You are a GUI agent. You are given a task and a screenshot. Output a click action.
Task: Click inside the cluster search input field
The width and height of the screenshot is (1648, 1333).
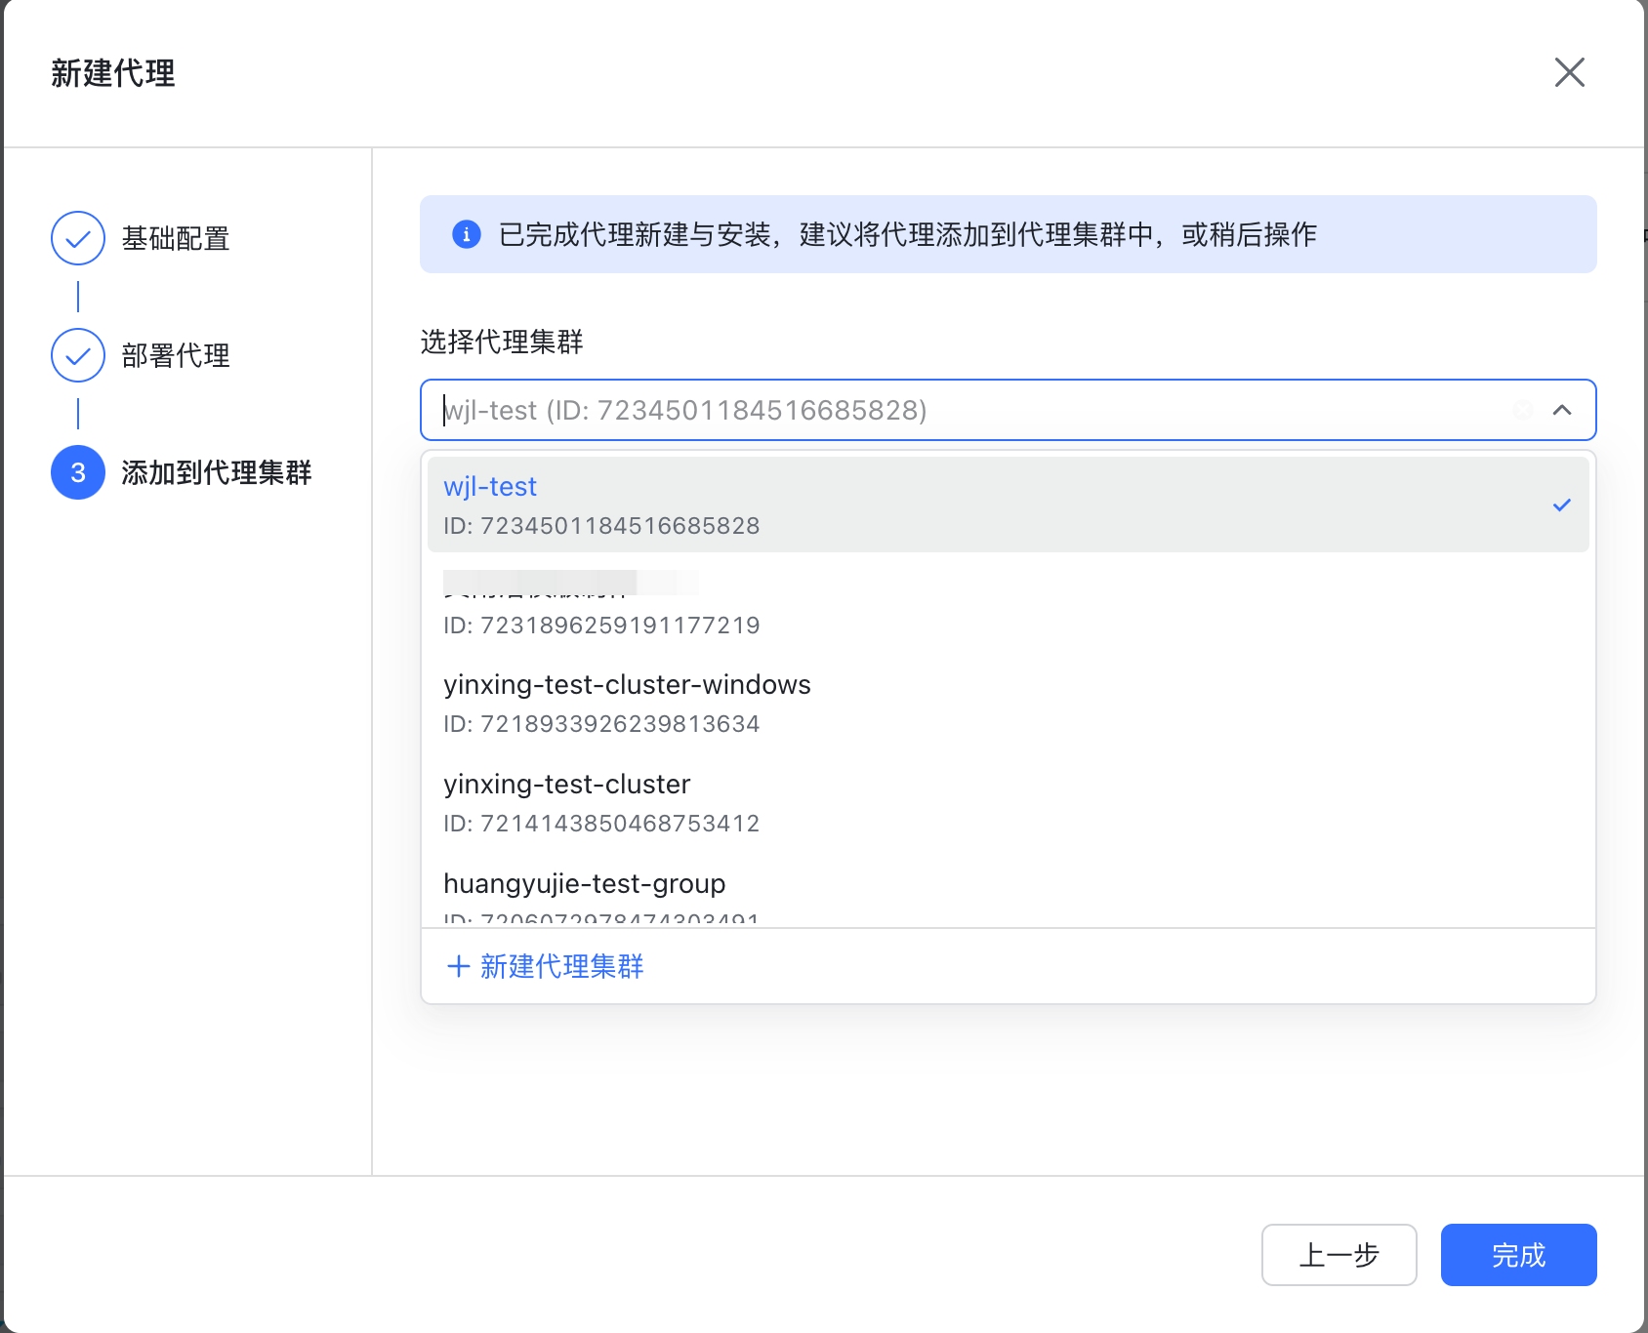879,410
